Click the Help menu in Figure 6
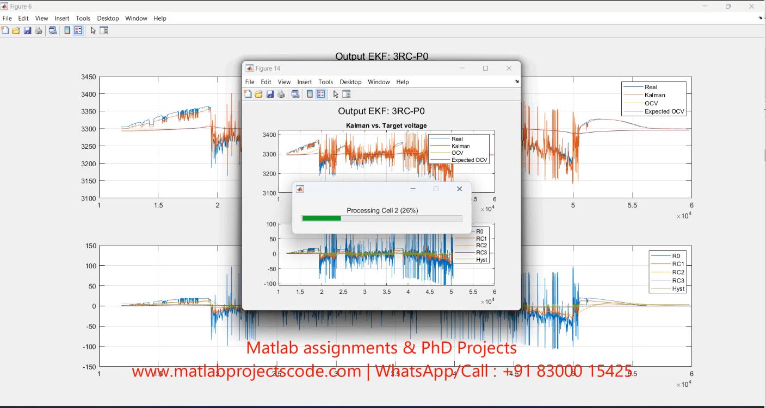 point(160,18)
